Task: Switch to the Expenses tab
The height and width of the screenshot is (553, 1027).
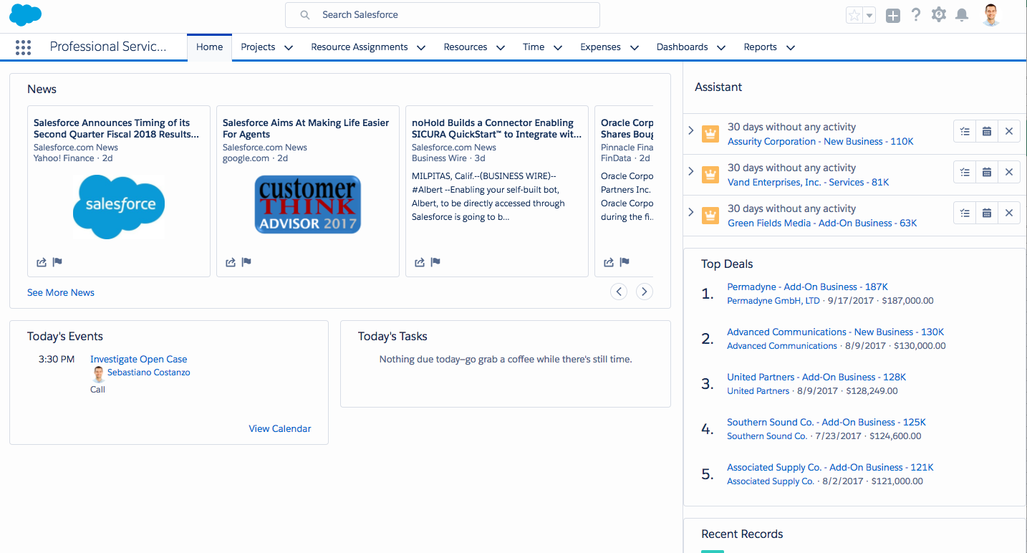Action: 600,47
